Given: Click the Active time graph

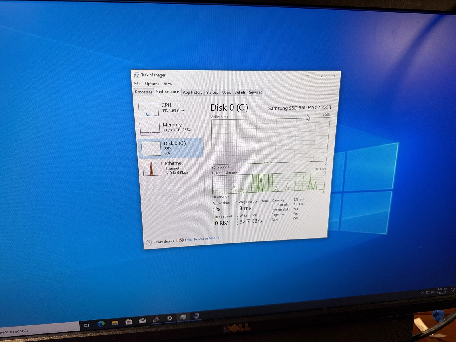Looking at the screenshot, I should click(270, 141).
